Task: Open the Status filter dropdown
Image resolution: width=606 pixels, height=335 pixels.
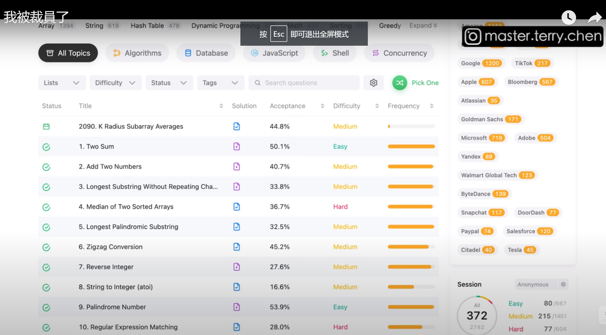Action: [169, 83]
